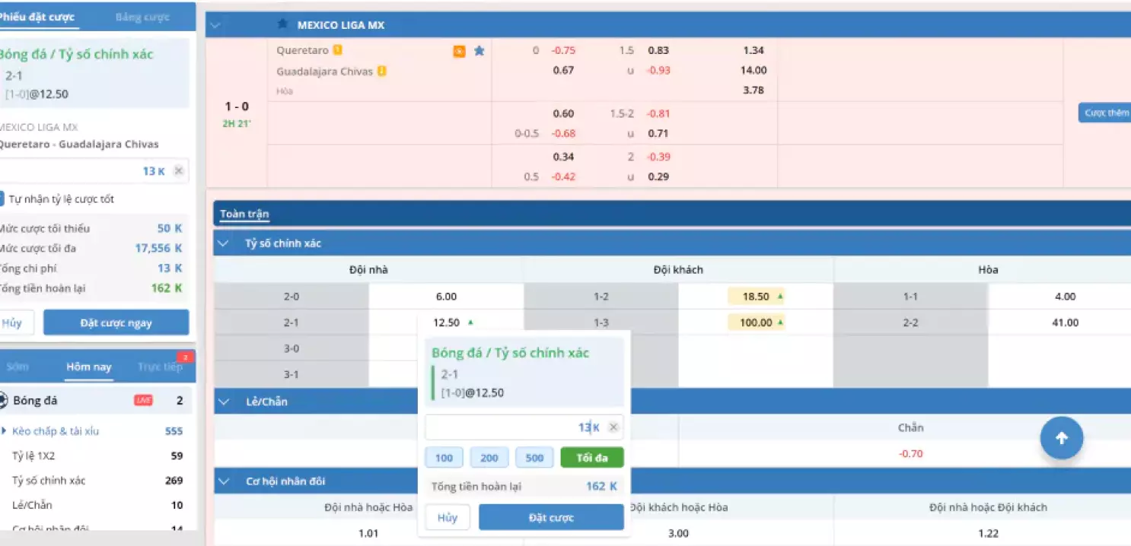Image resolution: width=1131 pixels, height=546 pixels.
Task: Clear the stake field X in the popup
Action: click(x=613, y=427)
